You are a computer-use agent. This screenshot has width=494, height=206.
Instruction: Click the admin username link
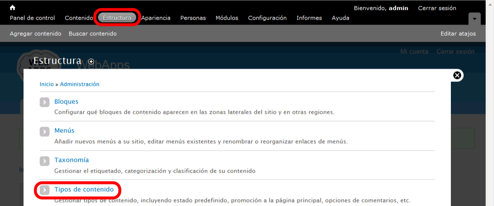[398, 8]
